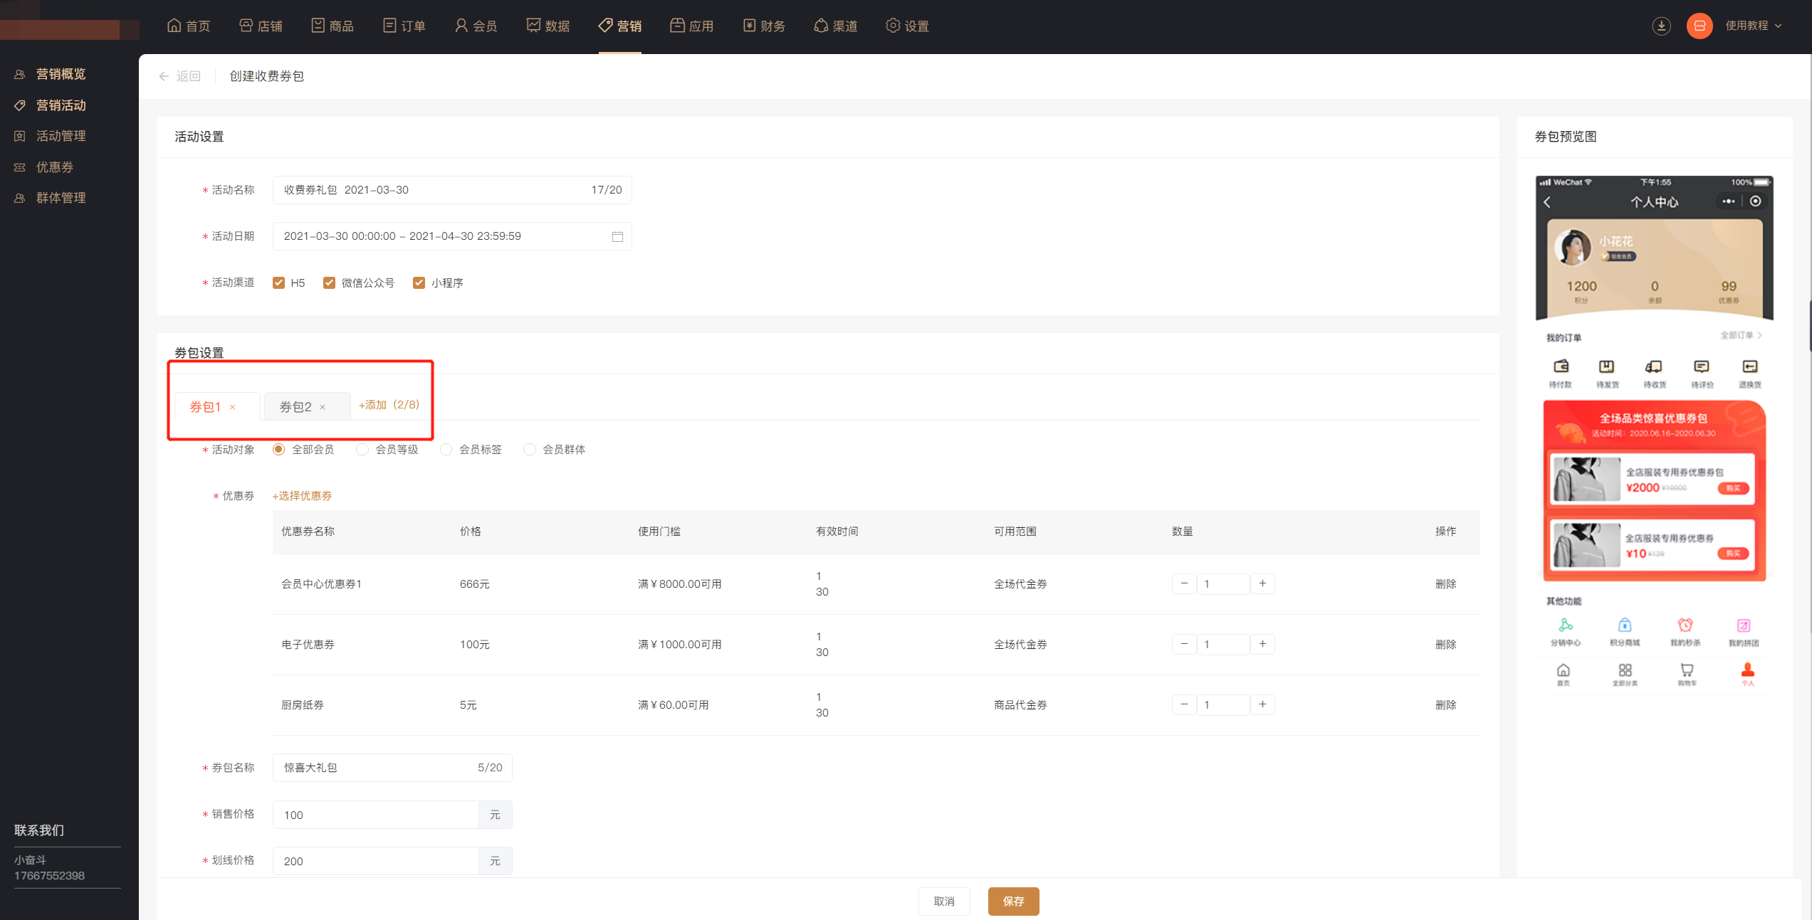
Task: Click the 保存 button
Action: coord(1013,902)
